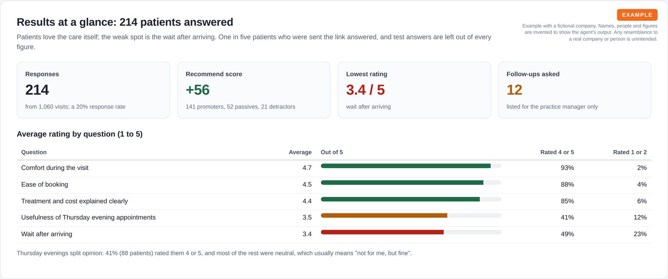Viewport: 668px width, 279px height.
Task: Click the 'Average rating by question' heading
Action: [x=80, y=134]
